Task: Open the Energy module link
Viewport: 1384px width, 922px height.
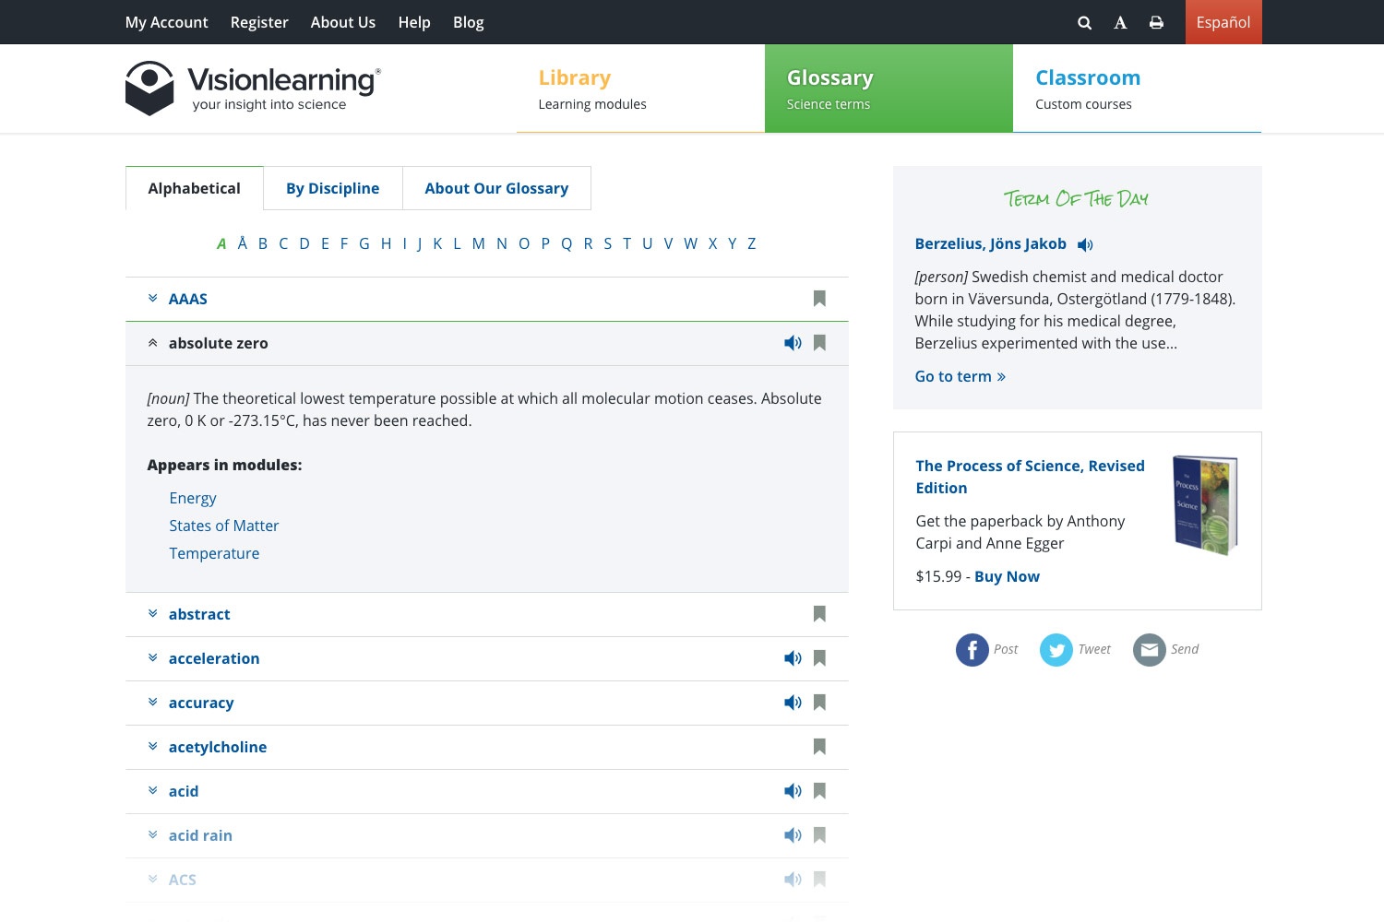Action: [193, 498]
